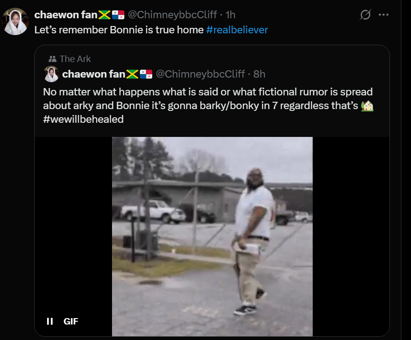Click the top chaewon fan display name
Image resolution: width=411 pixels, height=340 pixels.
[x=66, y=15]
